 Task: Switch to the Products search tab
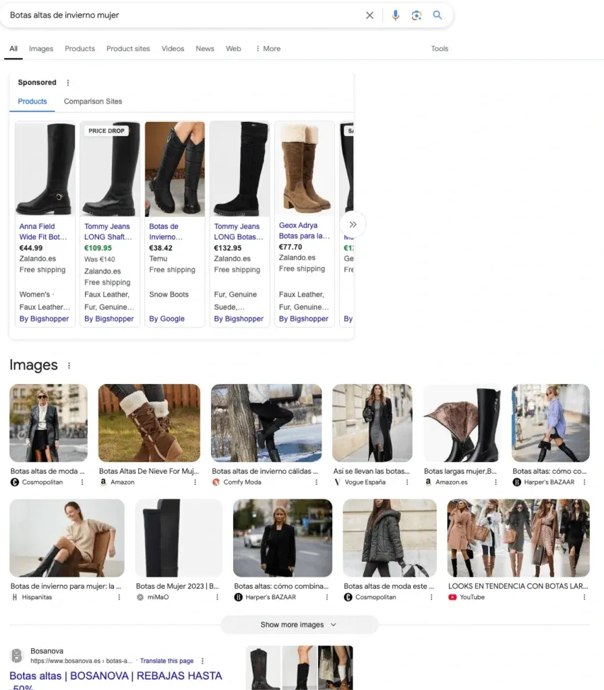click(80, 49)
